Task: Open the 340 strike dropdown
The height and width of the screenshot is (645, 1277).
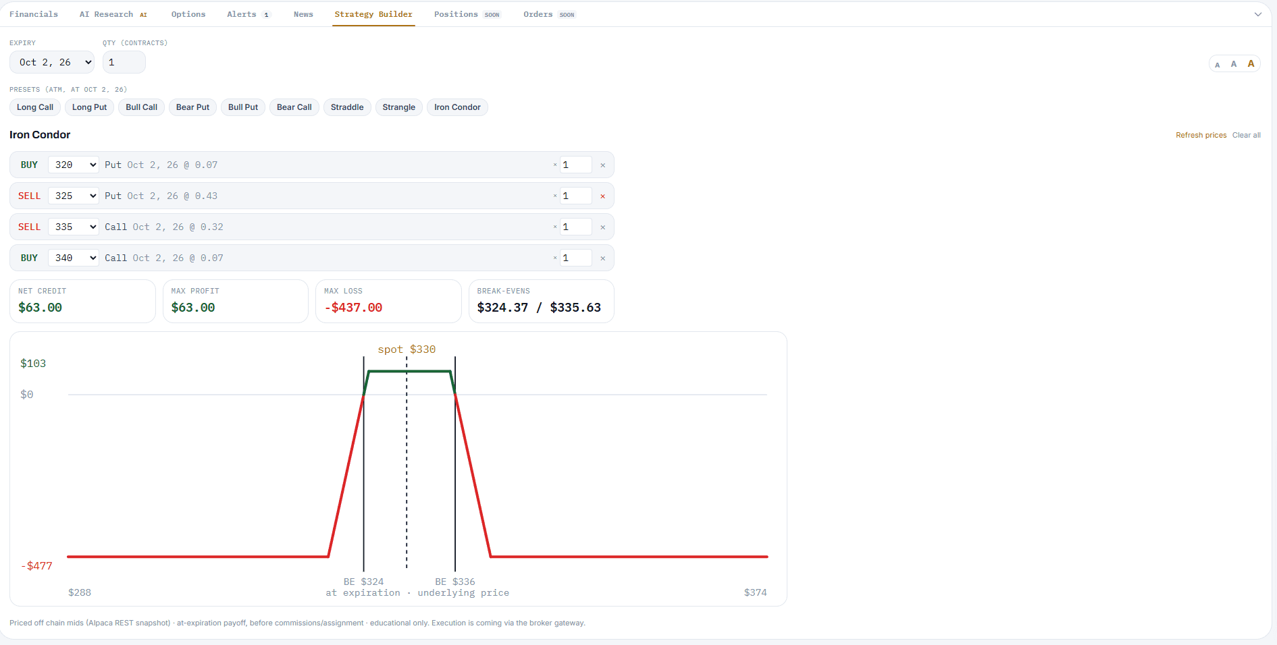Action: pos(74,258)
